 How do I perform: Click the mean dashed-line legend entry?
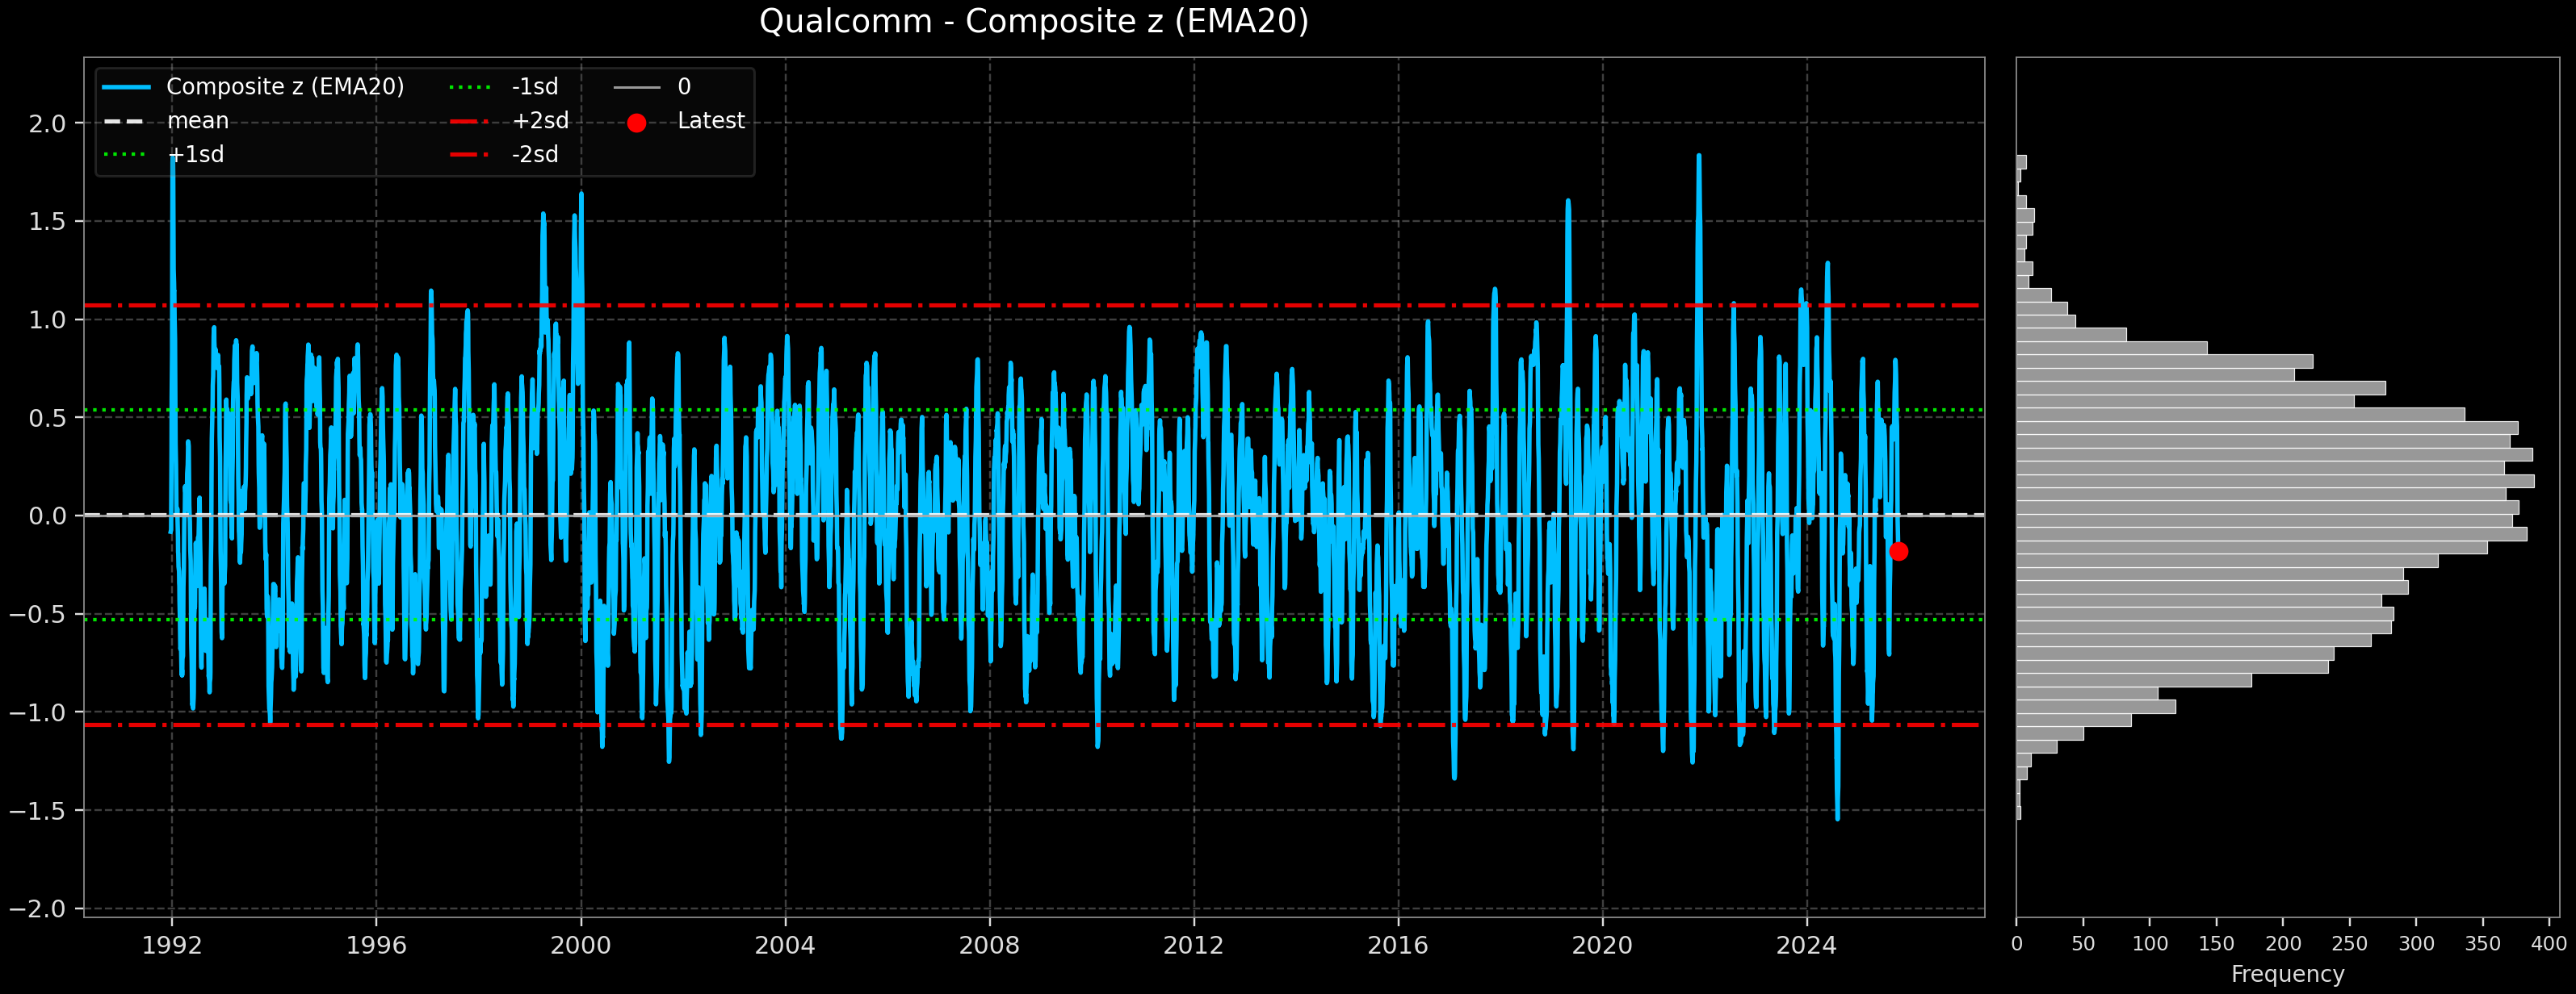(198, 121)
